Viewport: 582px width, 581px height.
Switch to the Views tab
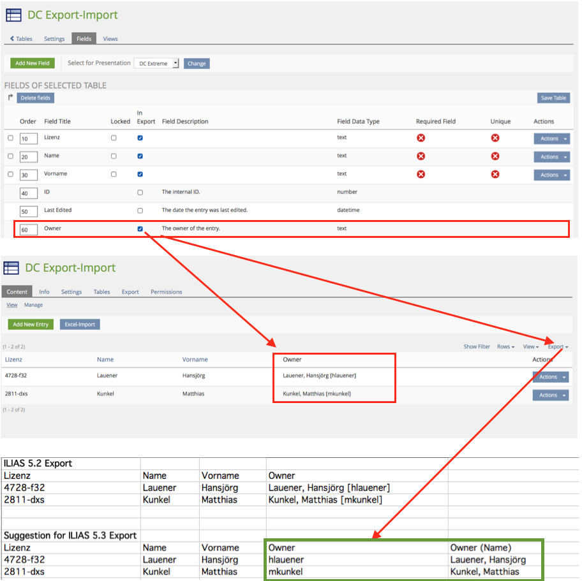110,39
